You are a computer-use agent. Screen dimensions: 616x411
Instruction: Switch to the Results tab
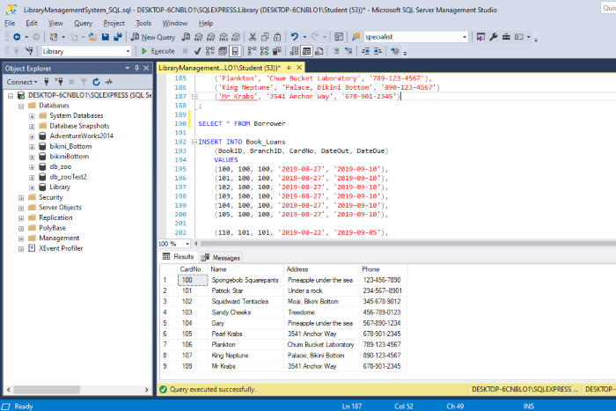(x=179, y=257)
